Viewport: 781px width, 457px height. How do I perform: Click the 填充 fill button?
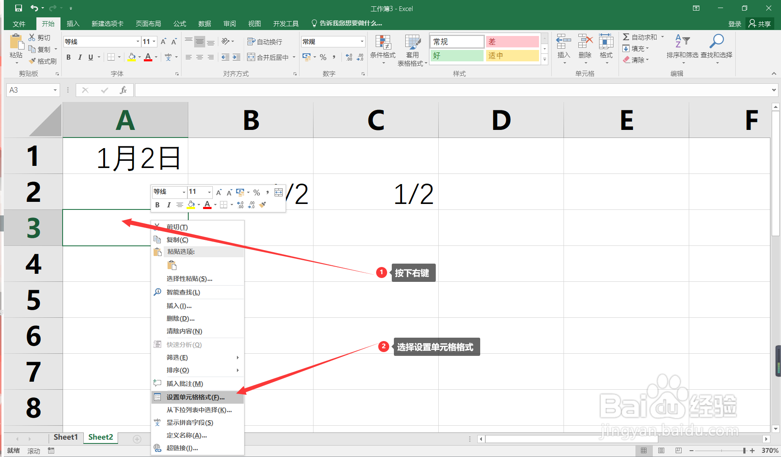635,48
